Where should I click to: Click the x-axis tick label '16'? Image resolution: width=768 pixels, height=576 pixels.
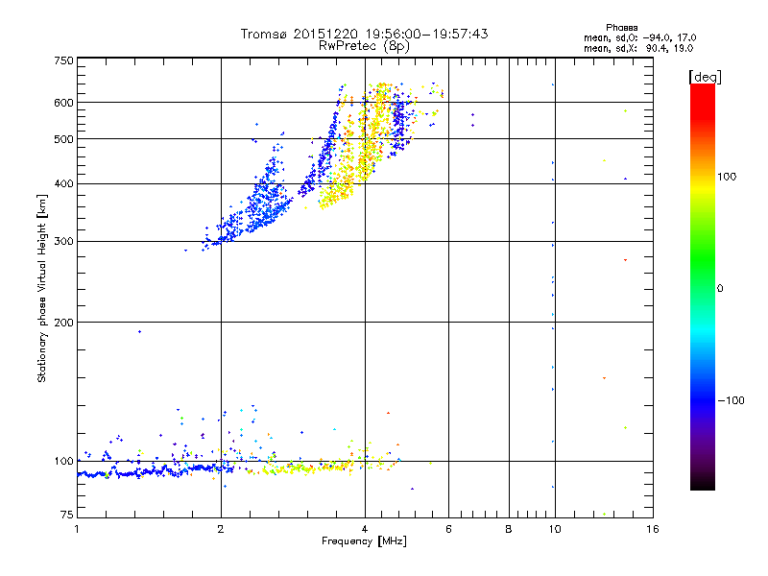click(653, 529)
